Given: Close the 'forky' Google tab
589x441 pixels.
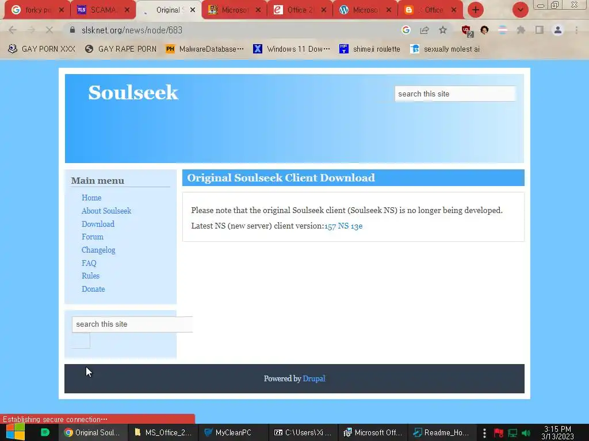Looking at the screenshot, I should coord(62,10).
